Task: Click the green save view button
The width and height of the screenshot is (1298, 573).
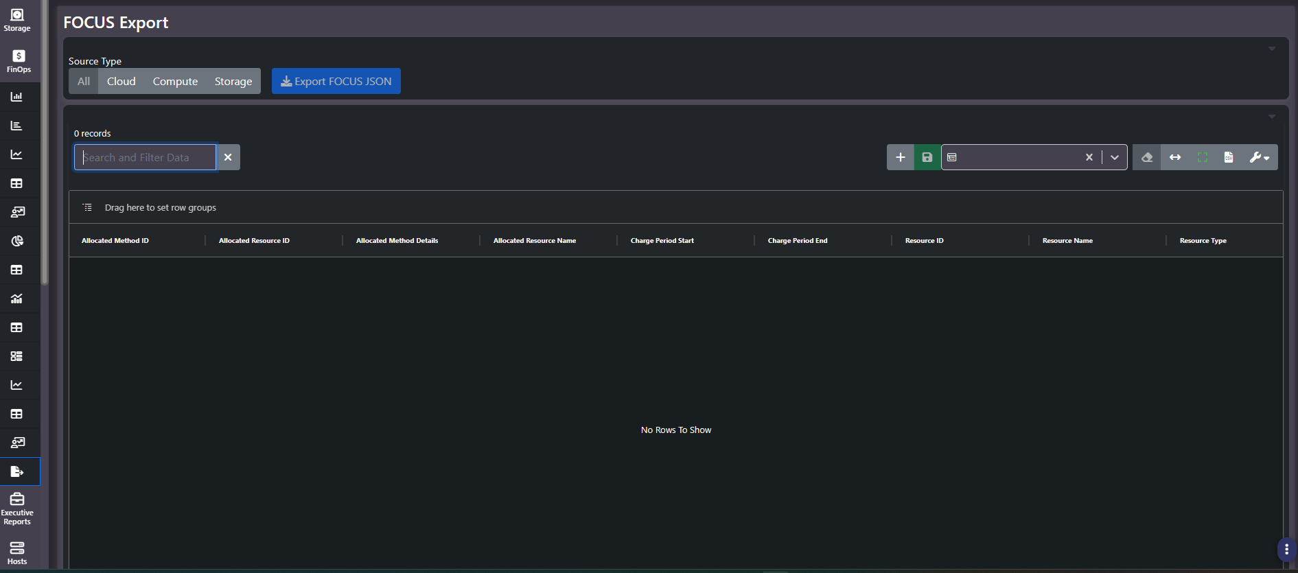Action: click(927, 157)
